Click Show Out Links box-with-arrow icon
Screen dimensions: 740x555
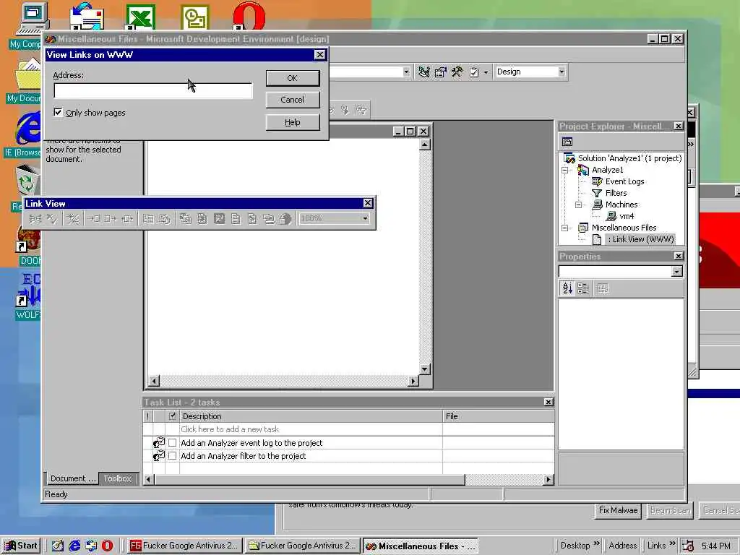(111, 219)
